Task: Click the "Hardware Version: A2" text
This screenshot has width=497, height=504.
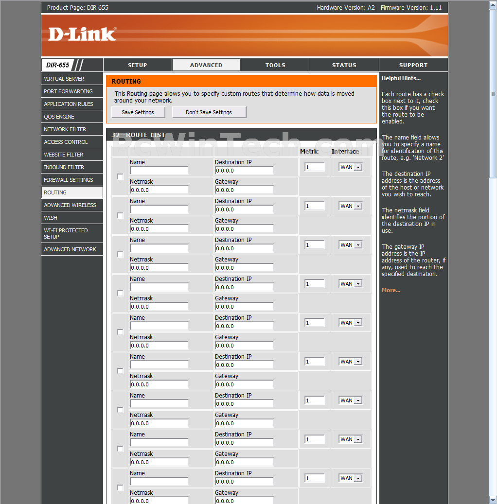Action: [346, 7]
